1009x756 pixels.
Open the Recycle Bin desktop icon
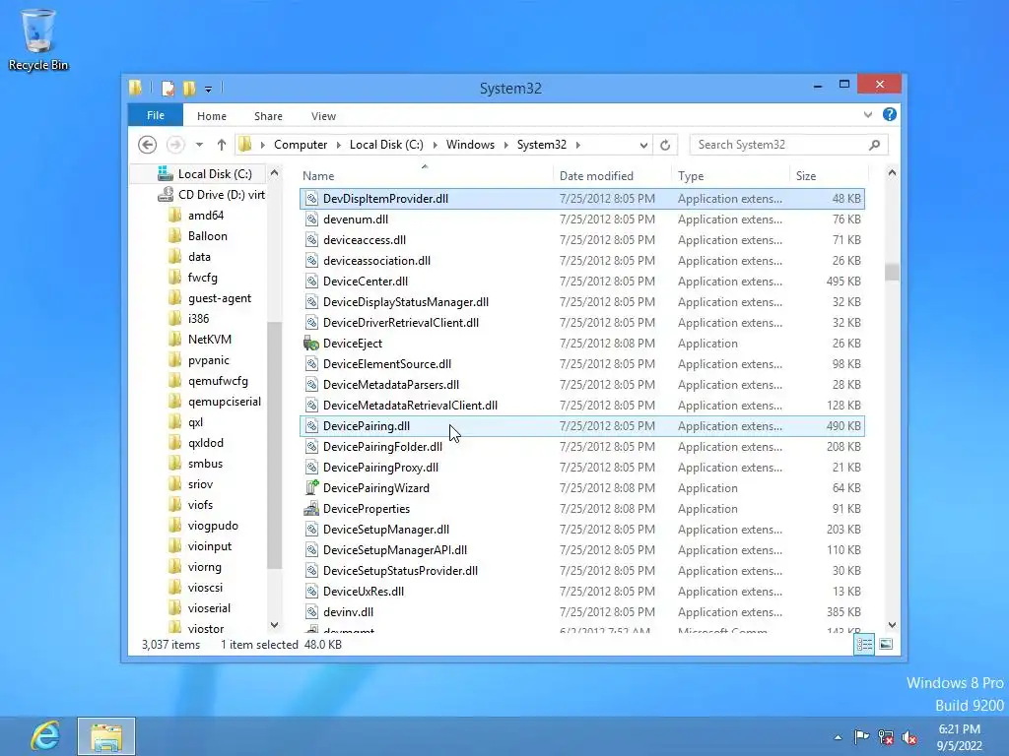[38, 39]
